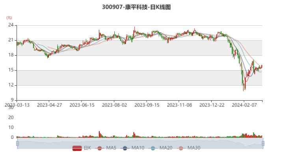This screenshot has height=165, width=281.
Task: Click the chart title 300907-康平科技-日K线图
Action: pos(136,7)
